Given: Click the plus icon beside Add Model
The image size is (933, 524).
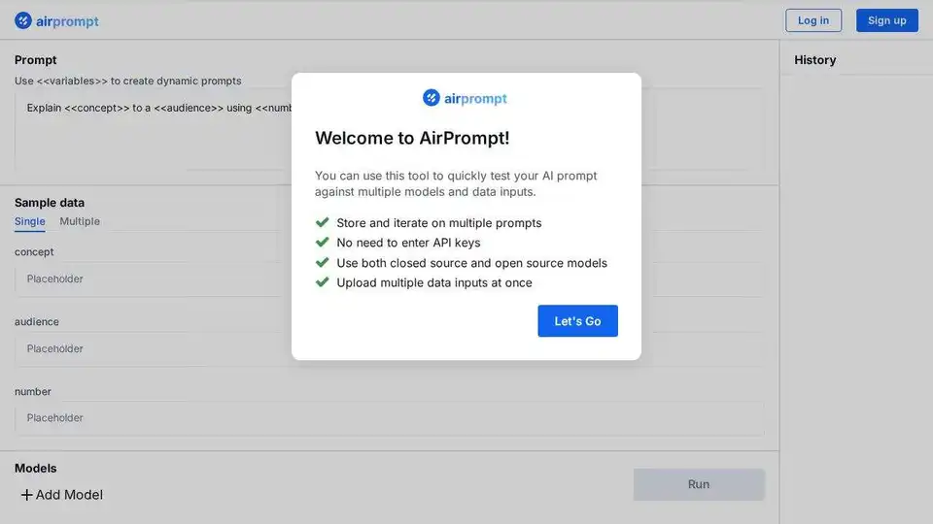Looking at the screenshot, I should click(26, 495).
